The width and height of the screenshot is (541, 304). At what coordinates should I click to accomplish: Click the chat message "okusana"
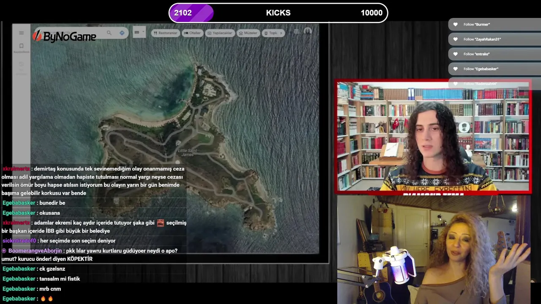coord(49,213)
